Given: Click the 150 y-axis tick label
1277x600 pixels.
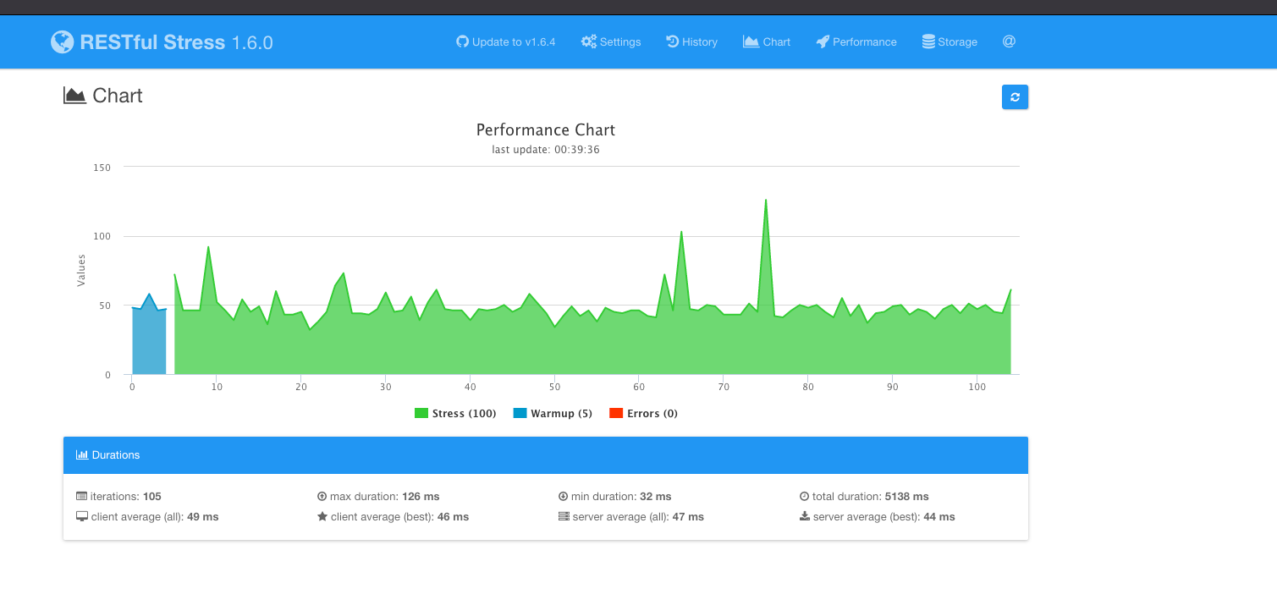Looking at the screenshot, I should (102, 168).
